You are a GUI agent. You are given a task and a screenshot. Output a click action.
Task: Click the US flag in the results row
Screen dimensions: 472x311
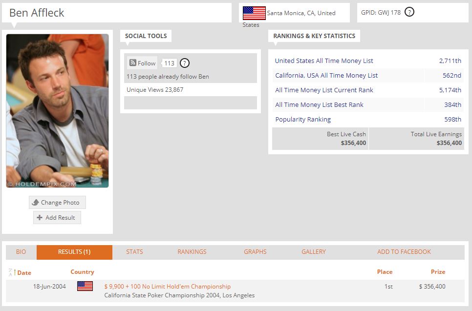85,286
